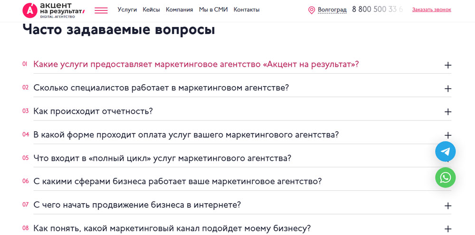This screenshot has width=475, height=235.
Task: Open the Услуги menu
Action: point(127,10)
